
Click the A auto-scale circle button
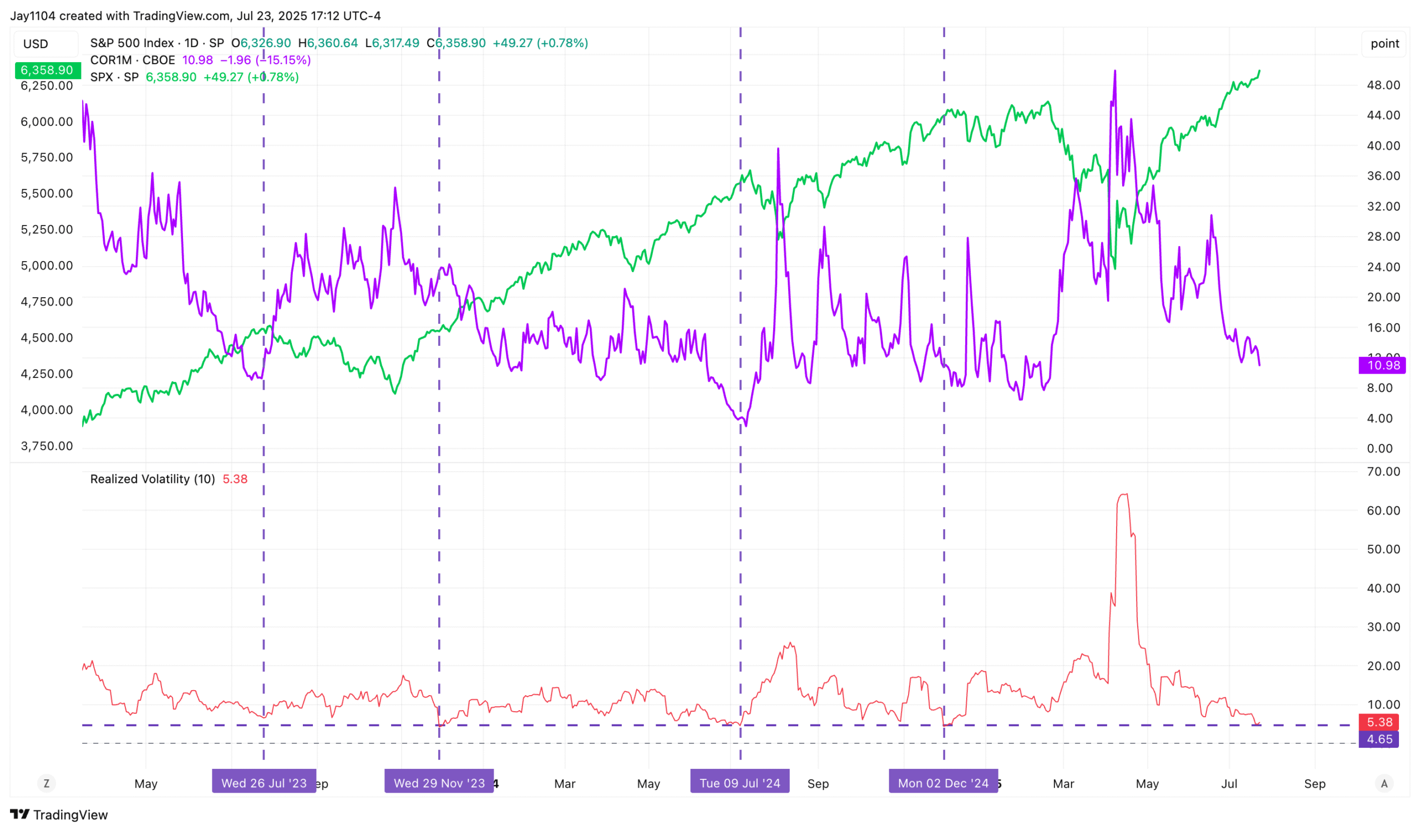click(x=1384, y=784)
